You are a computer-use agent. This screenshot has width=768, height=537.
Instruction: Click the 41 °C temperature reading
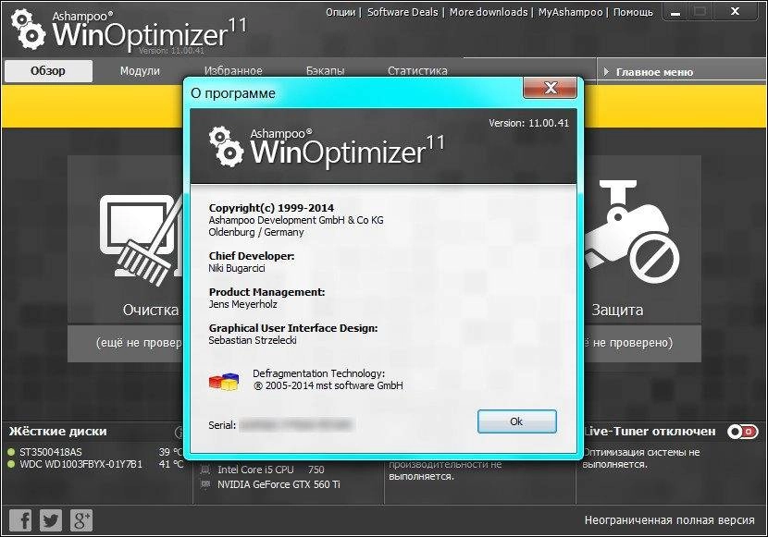click(171, 464)
